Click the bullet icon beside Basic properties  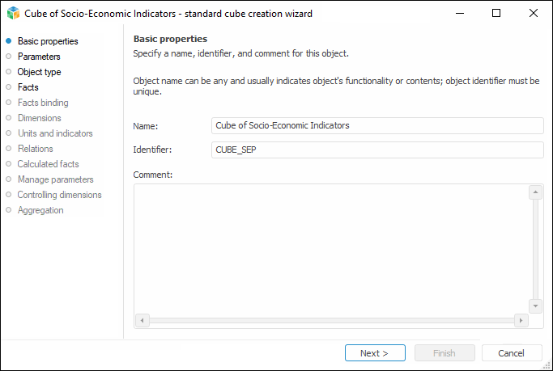pos(9,41)
